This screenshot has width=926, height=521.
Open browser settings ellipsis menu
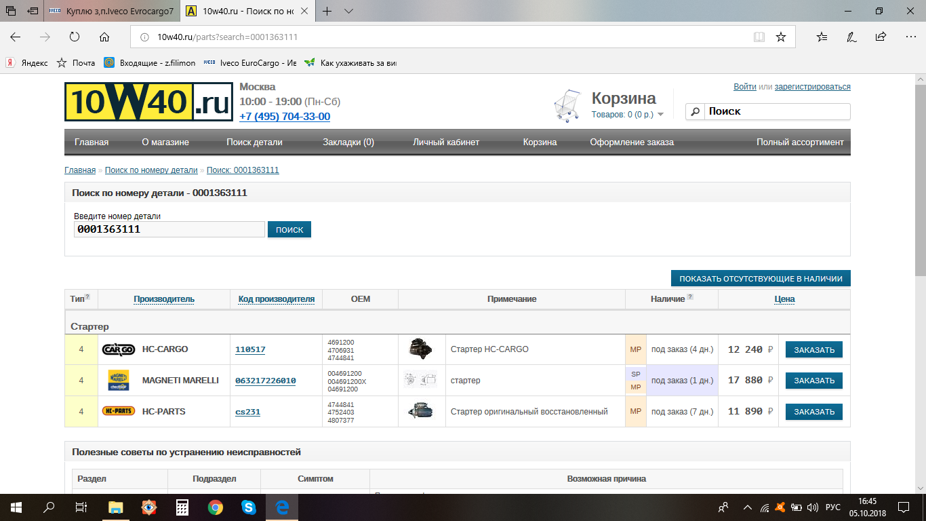(x=910, y=37)
